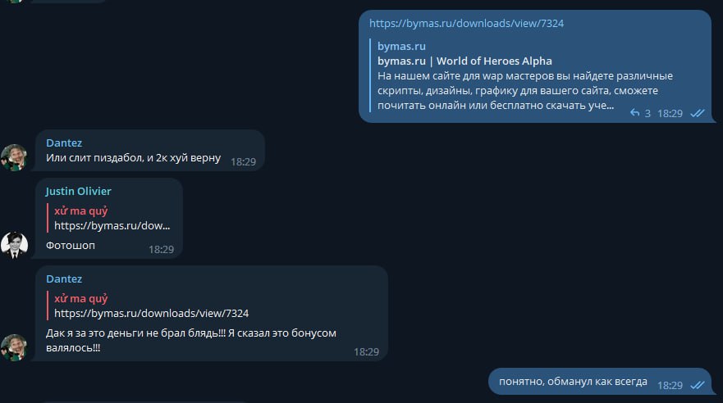Click the 18:29 timestamp on the 'Фотошоп' message

161,249
